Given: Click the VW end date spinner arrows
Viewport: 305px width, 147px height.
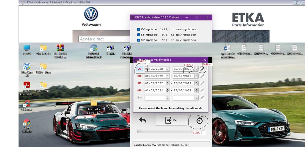Looking at the screenshot, I should pos(196,69).
